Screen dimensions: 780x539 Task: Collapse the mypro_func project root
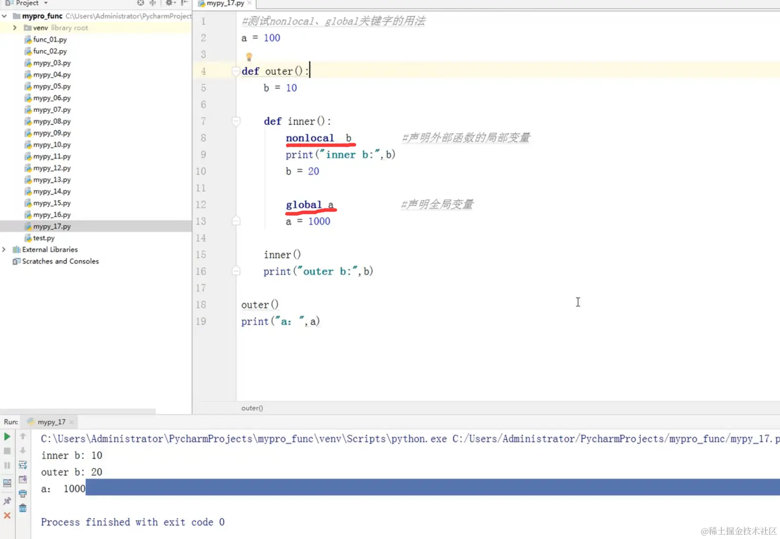point(5,16)
